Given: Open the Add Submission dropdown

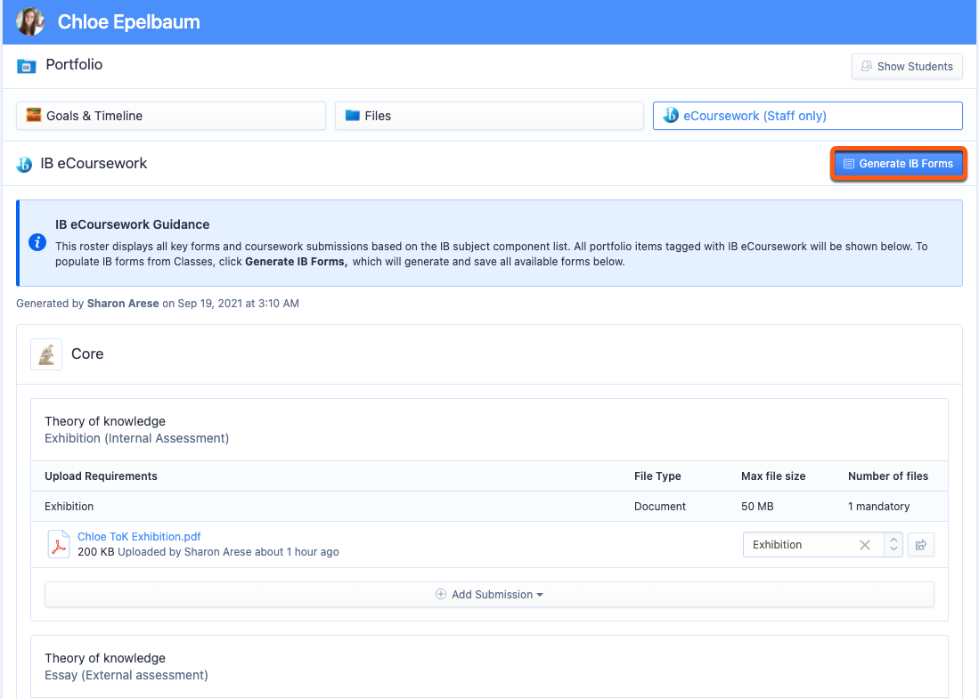Looking at the screenshot, I should coord(489,595).
